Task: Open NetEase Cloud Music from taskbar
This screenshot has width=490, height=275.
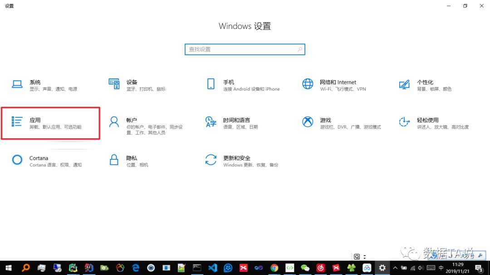Action: tap(321, 268)
